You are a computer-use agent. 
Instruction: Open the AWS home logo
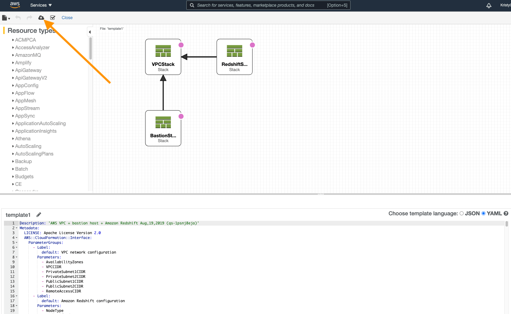[x=15, y=5]
